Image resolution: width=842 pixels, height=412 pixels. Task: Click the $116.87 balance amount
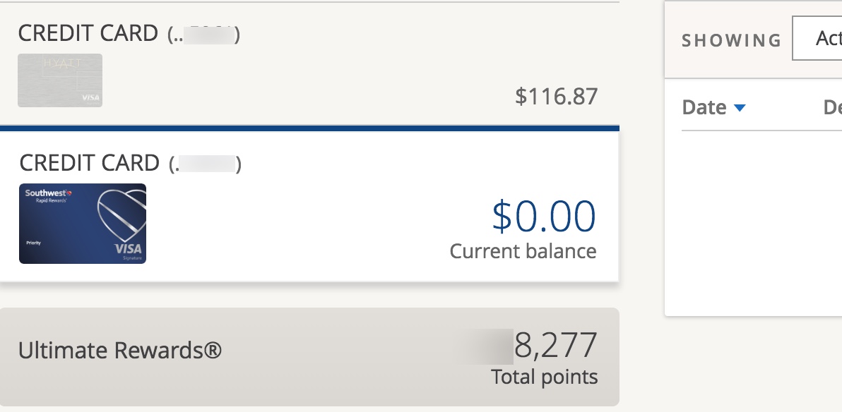point(557,97)
